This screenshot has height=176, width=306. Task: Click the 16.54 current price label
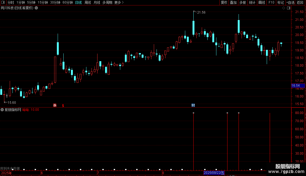click(298, 86)
